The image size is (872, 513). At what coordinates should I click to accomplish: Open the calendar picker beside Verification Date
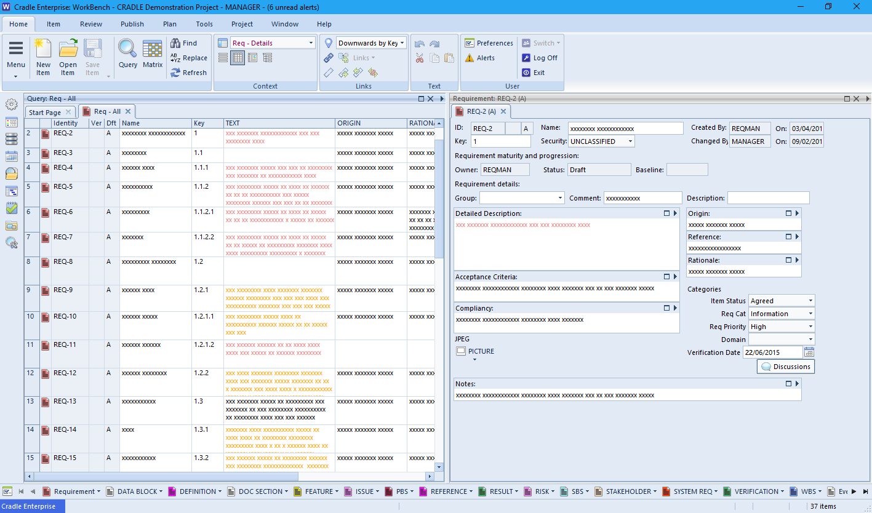click(809, 352)
